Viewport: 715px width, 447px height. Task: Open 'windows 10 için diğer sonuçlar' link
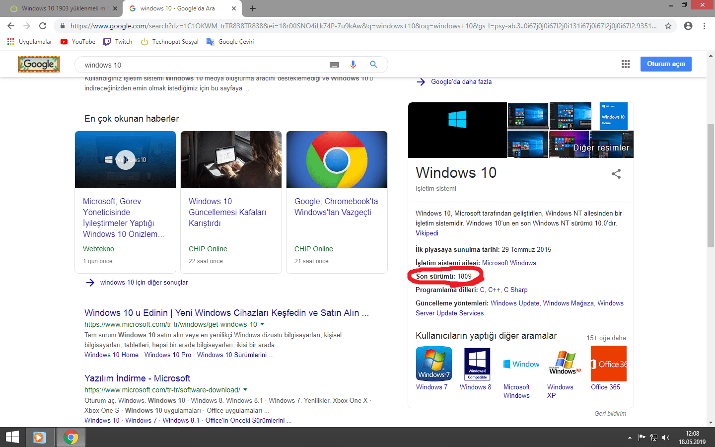coord(144,283)
